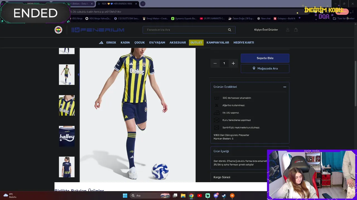This screenshot has height=200, width=357.
Task: Open Discord from the taskbar
Action: [x=216, y=196]
